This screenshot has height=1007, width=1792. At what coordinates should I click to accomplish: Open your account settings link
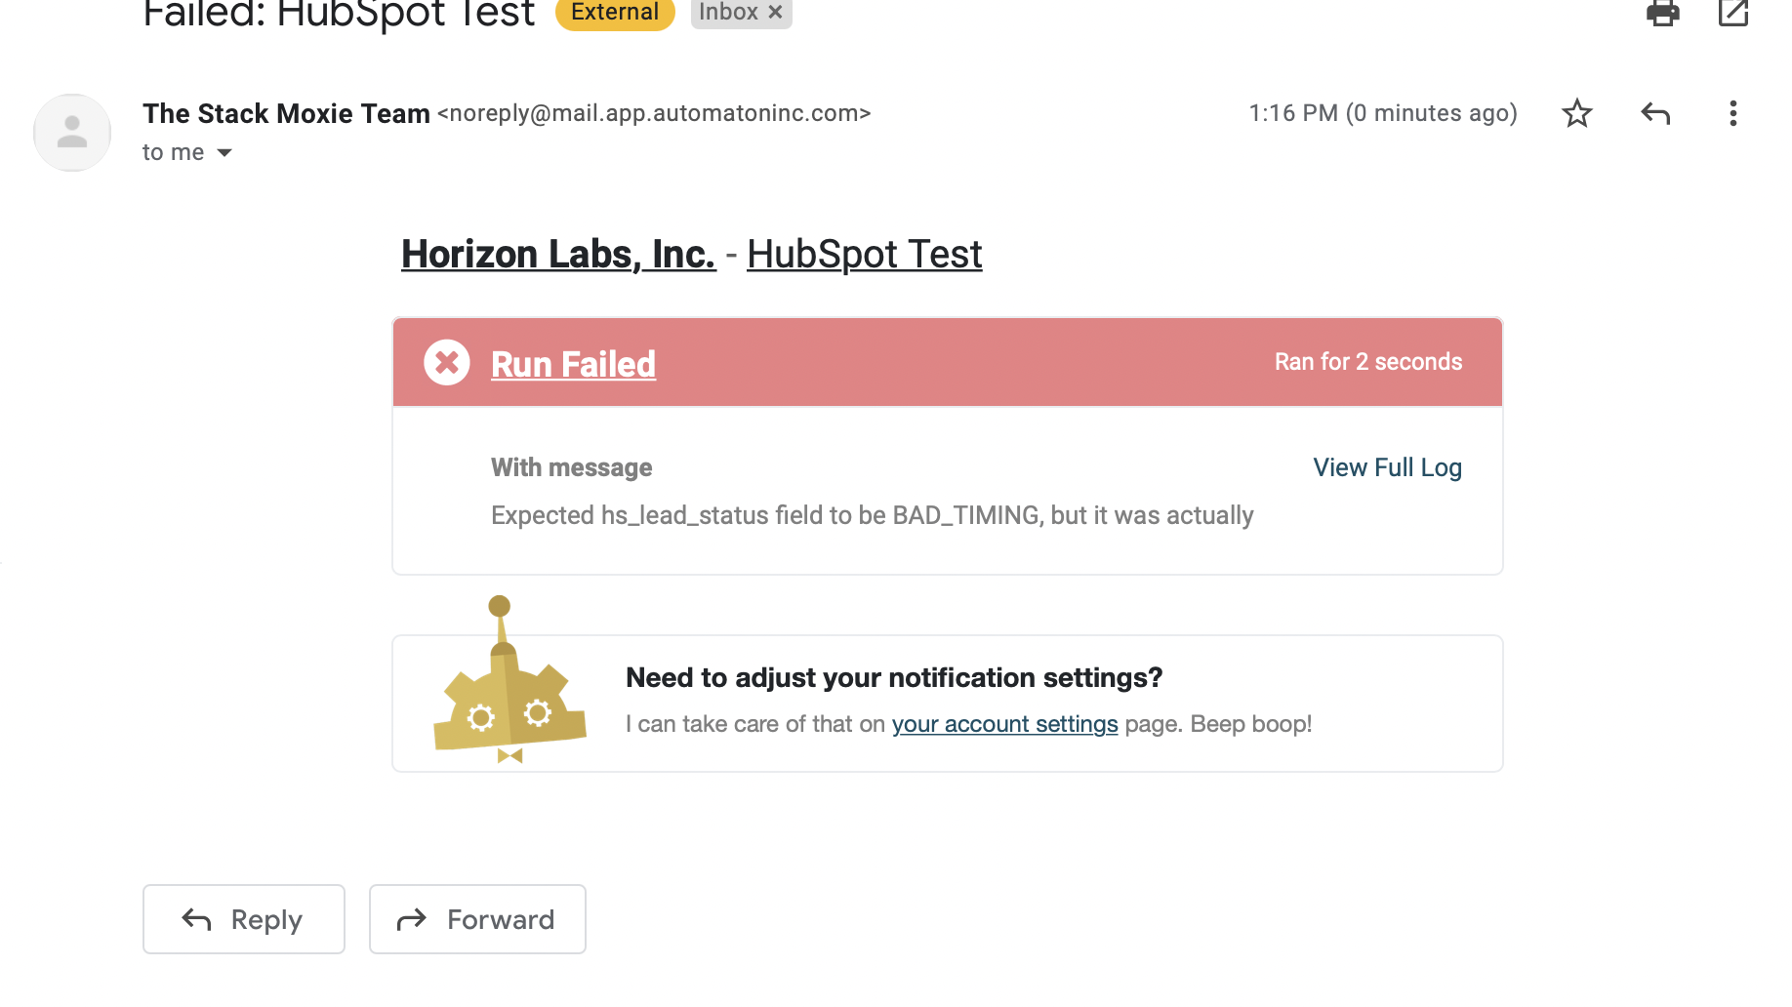coord(1004,723)
